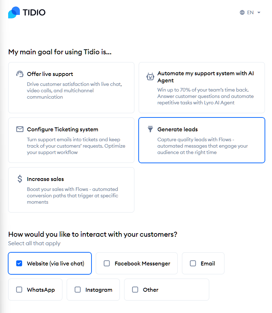The height and width of the screenshot is (313, 272).
Task: Choose the Increase sales goal
Action: (x=71, y=190)
